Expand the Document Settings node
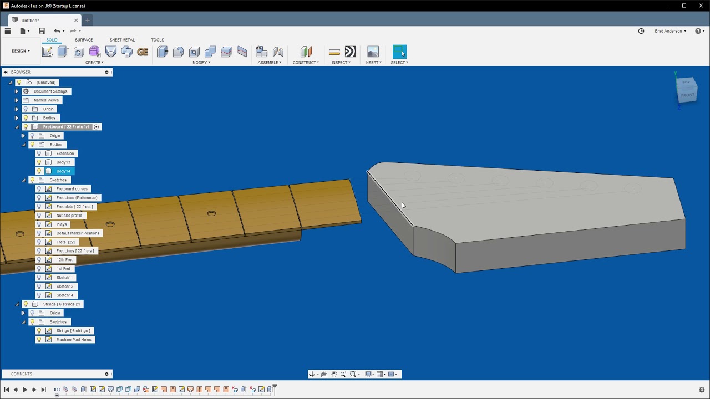 [17, 91]
